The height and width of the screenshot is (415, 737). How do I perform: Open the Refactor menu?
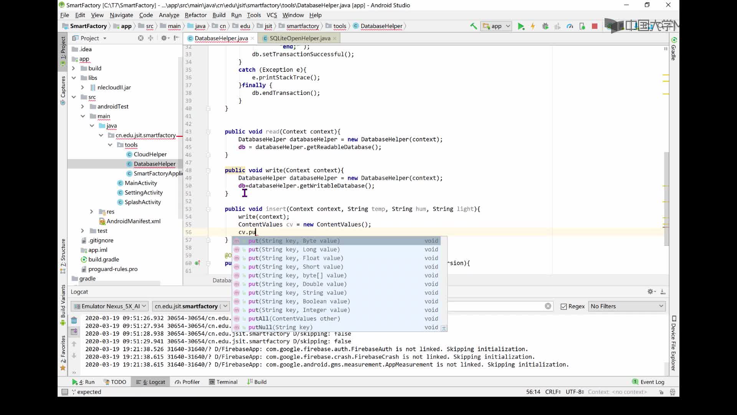tap(195, 15)
